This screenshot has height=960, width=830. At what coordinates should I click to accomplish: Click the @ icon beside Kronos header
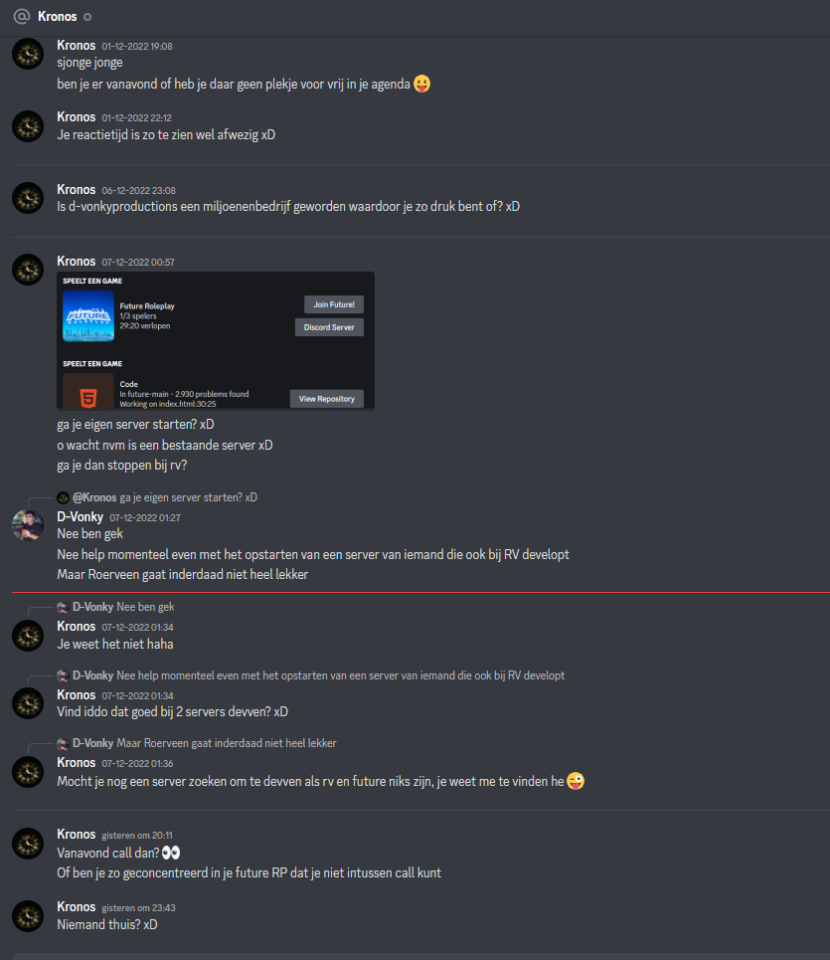(22, 17)
